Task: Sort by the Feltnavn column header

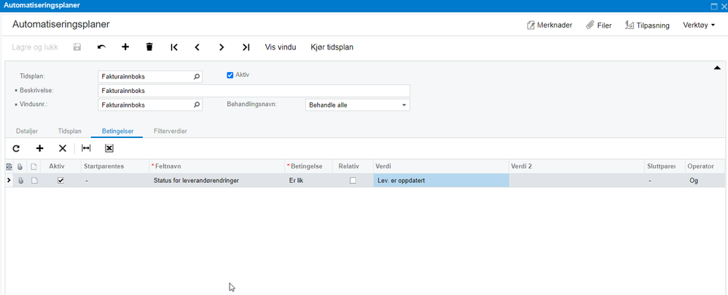Action: 217,166
